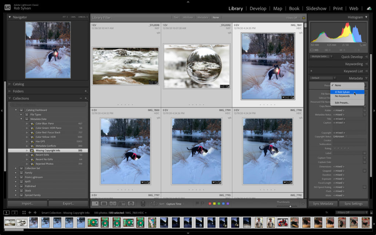Select the Painter spray can tool
The image size is (376, 235).
point(143,203)
